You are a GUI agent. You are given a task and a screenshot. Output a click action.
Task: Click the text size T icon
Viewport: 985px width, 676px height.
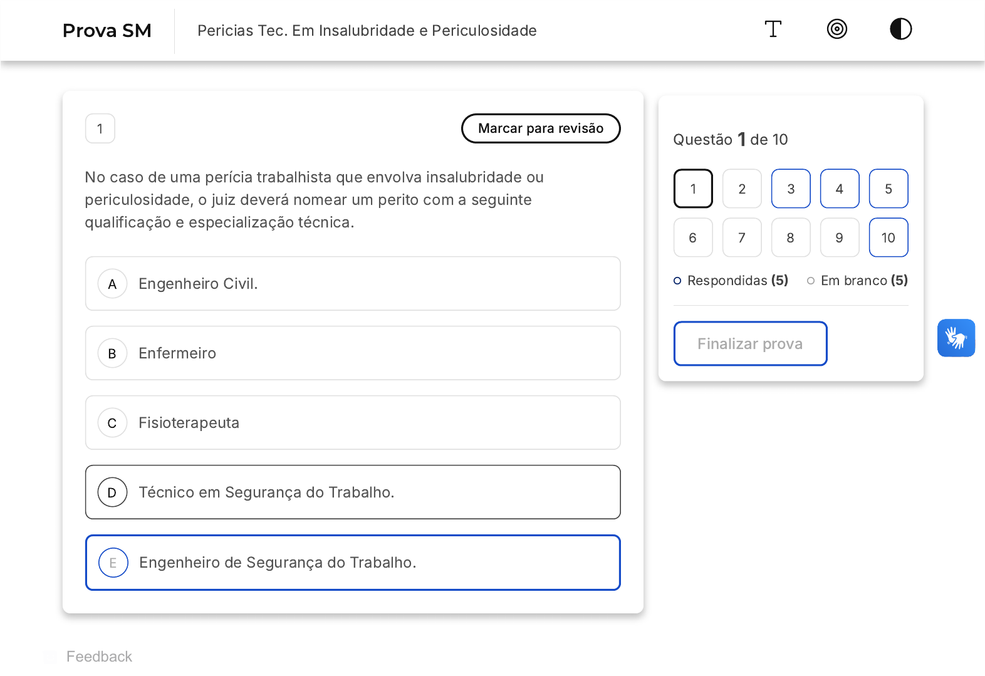[773, 29]
